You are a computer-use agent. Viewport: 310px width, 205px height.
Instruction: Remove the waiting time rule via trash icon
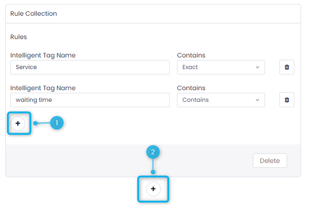(x=287, y=100)
